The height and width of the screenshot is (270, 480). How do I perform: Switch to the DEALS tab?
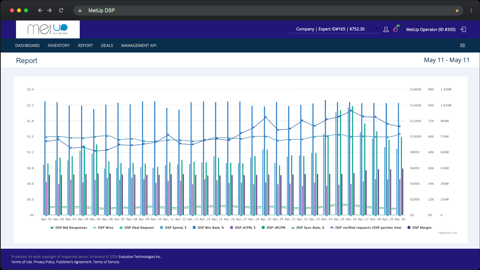107,45
